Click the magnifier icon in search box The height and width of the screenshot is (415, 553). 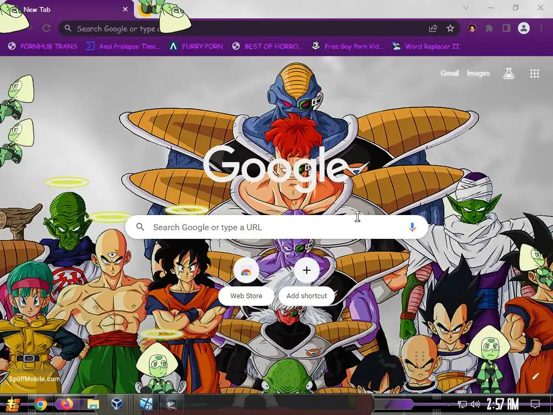(140, 227)
